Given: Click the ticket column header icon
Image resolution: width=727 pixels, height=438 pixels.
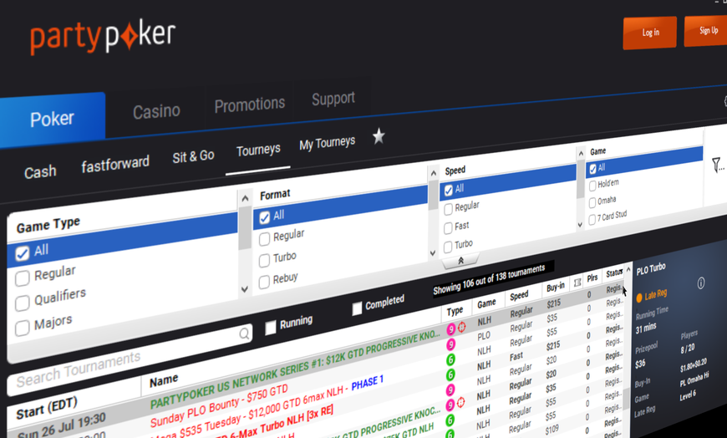Looking at the screenshot, I should [577, 282].
